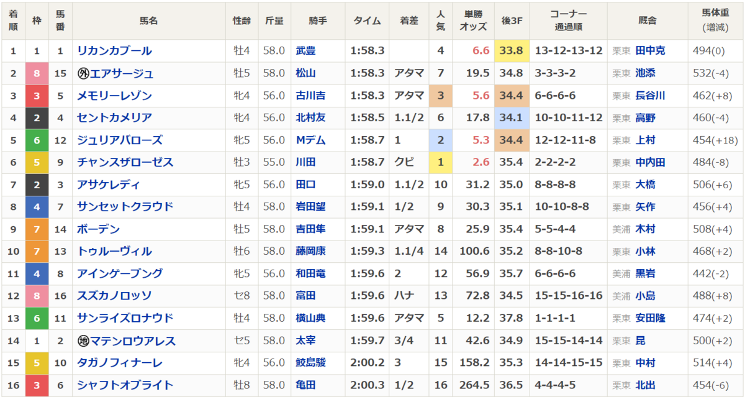Open horse page メモリーレゾン
Image resolution: width=745 pixels, height=402 pixels.
click(x=114, y=96)
